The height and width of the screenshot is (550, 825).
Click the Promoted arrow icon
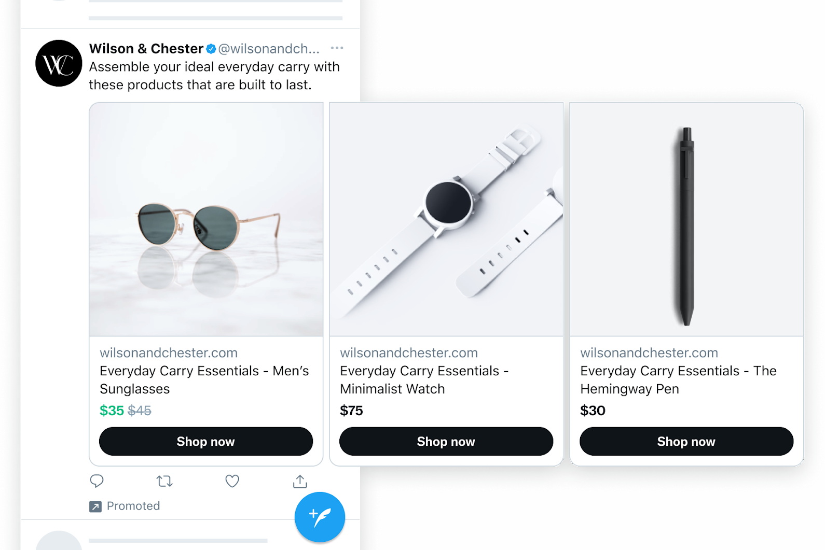(x=95, y=506)
